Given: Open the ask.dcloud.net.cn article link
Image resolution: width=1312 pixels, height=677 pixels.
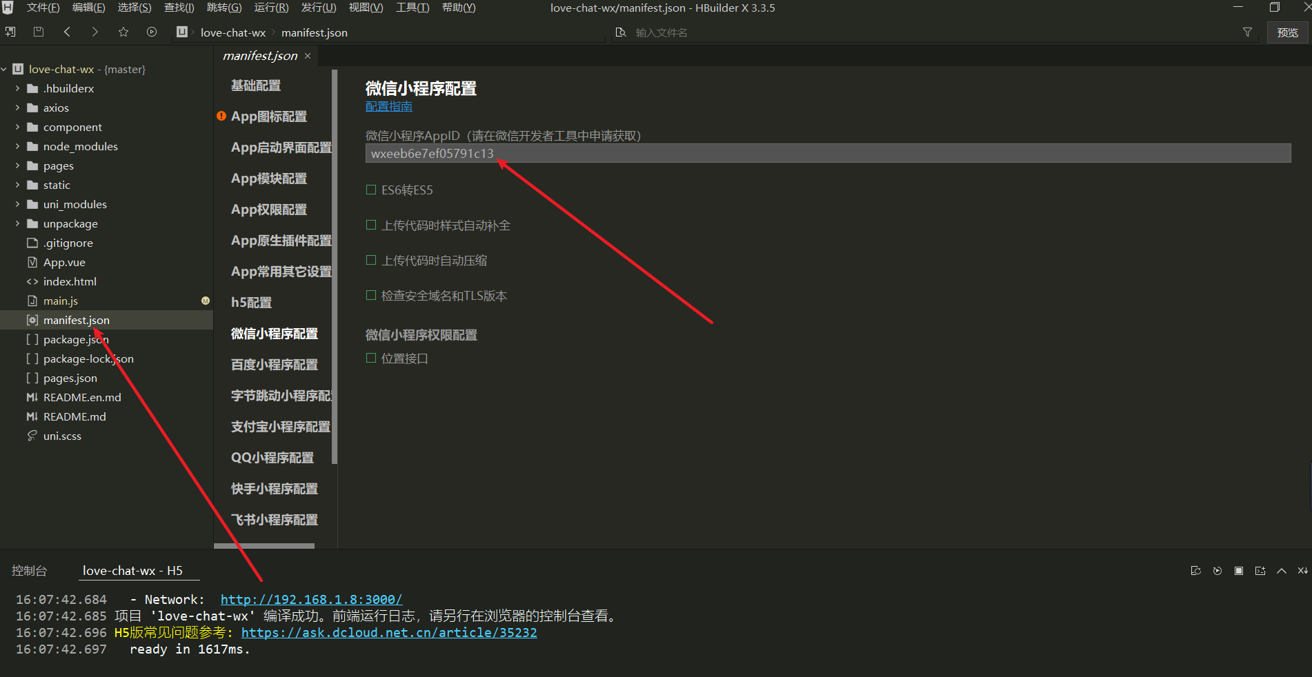Looking at the screenshot, I should [x=389, y=633].
